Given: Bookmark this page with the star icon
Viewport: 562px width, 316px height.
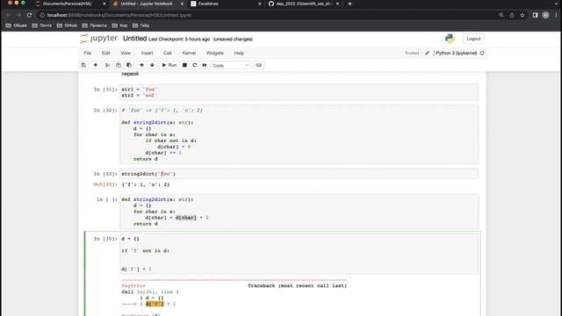Looking at the screenshot, I should pyautogui.click(x=522, y=15).
